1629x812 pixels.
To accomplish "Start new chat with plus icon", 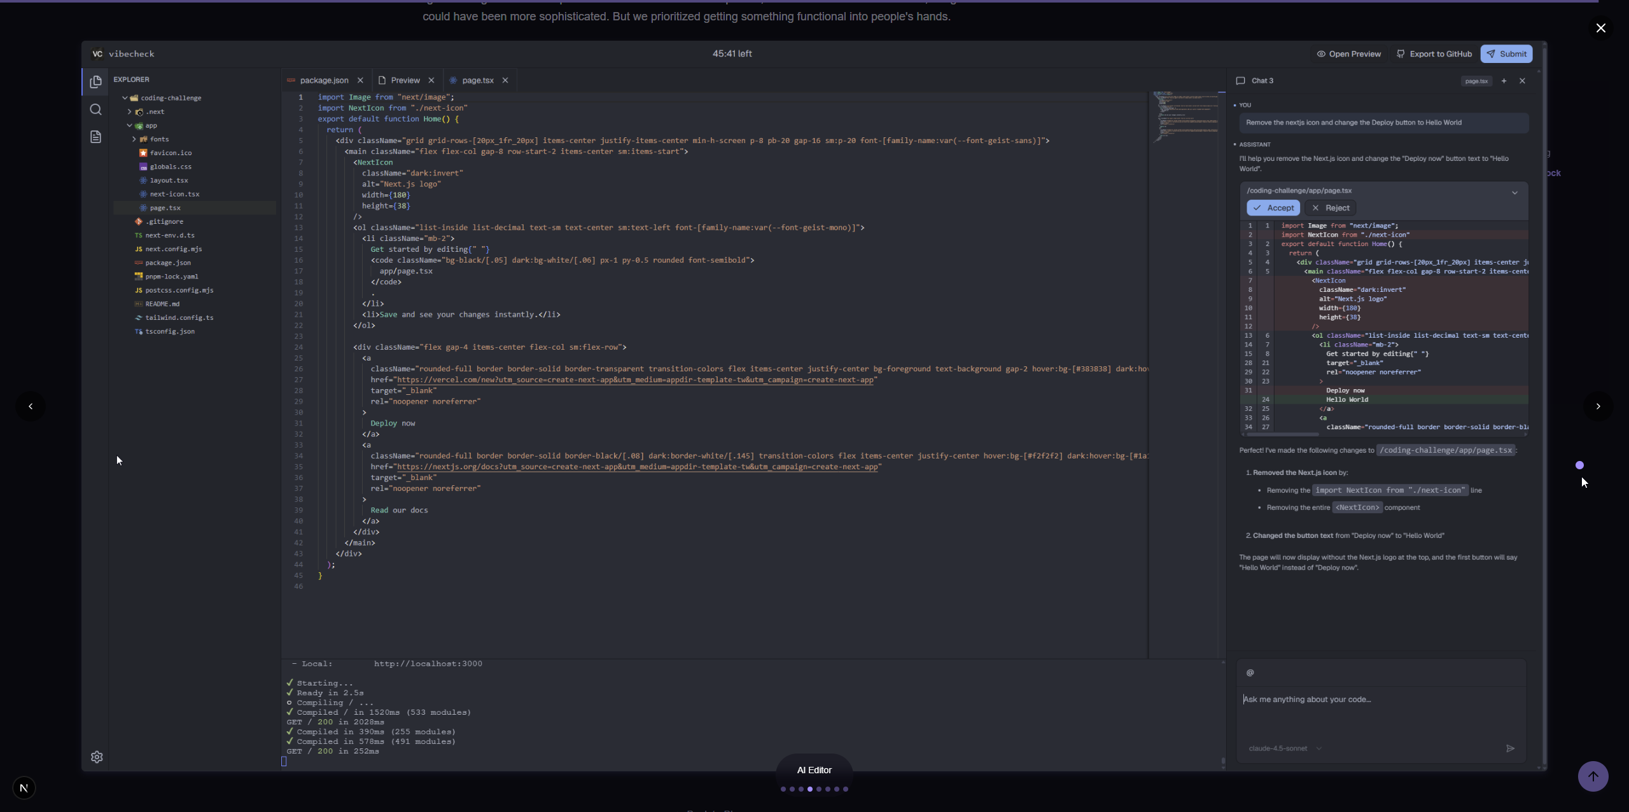I will 1504,81.
